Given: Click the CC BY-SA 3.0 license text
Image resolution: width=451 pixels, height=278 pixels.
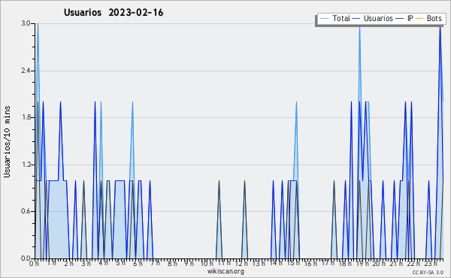Looking at the screenshot, I should click(x=428, y=273).
